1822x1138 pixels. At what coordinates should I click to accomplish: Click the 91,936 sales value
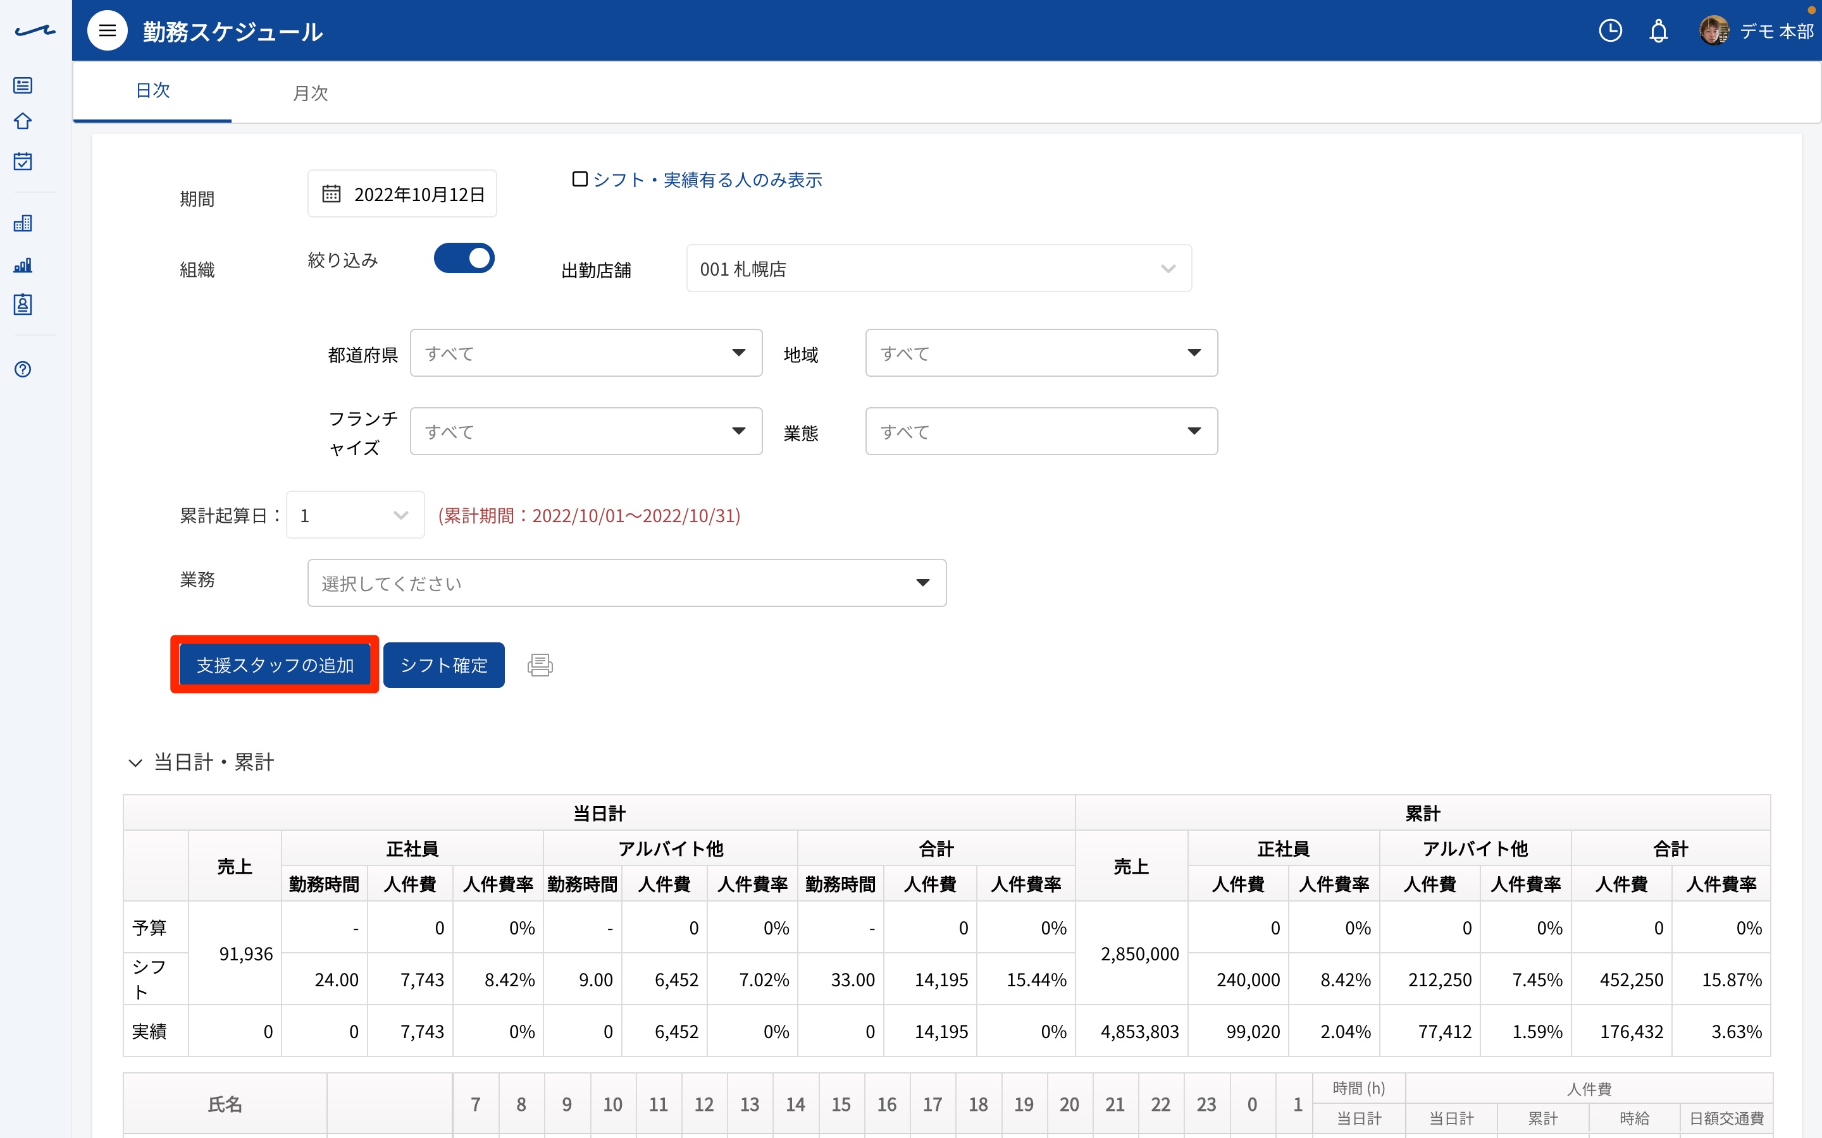click(x=246, y=953)
